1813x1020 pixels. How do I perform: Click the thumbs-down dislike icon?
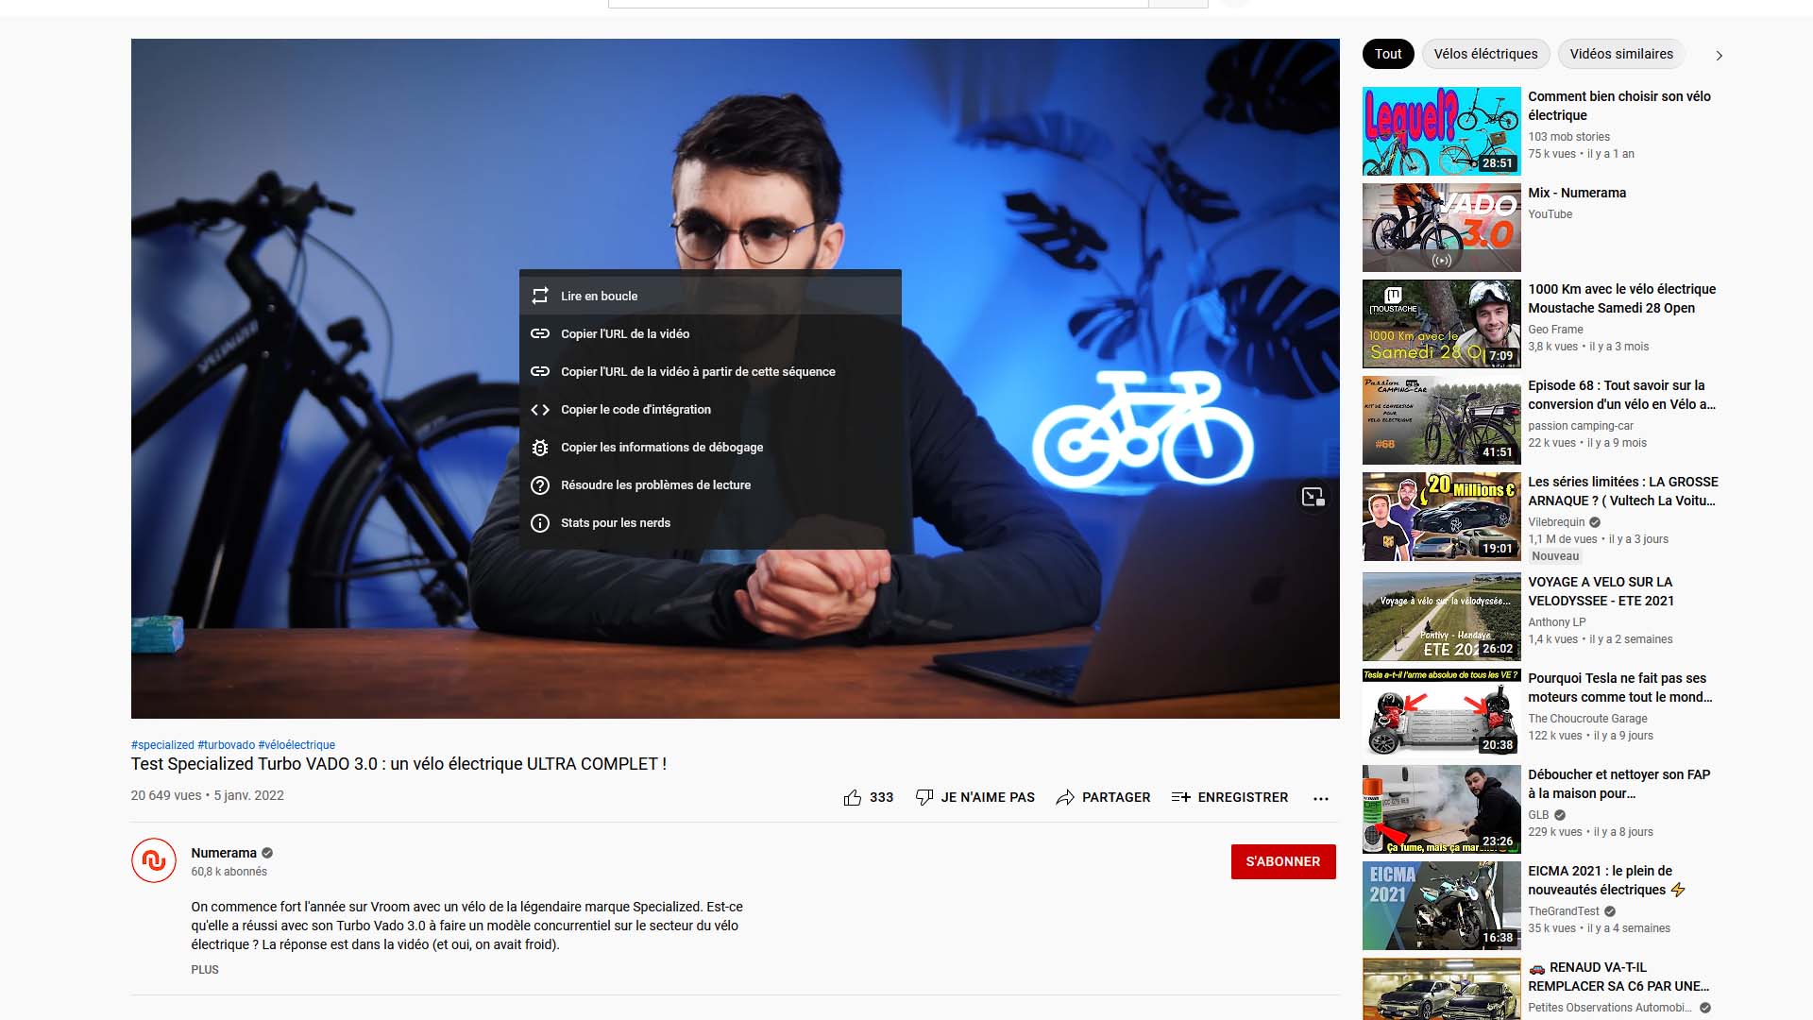[924, 797]
